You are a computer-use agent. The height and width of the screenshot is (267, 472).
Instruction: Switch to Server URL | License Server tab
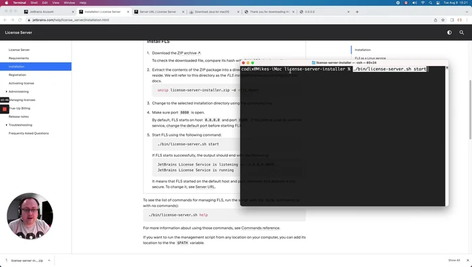(x=158, y=11)
